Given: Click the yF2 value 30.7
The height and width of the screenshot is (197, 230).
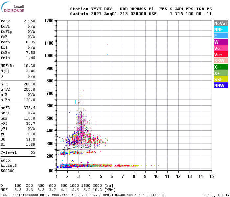Looking at the screenshot, I should click(31, 123).
